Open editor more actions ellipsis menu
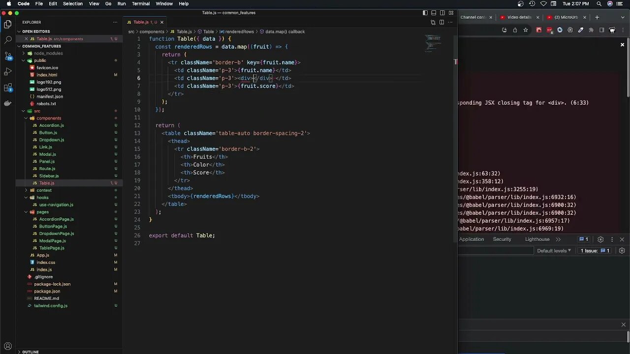Screen dimensions: 630x354 450,22
